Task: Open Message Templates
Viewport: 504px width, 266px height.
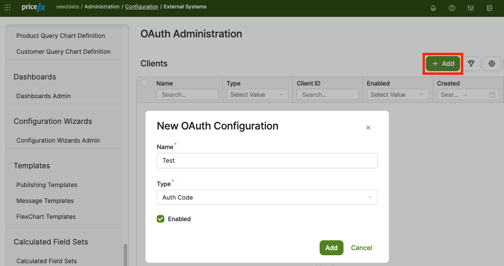Action: 45,201
